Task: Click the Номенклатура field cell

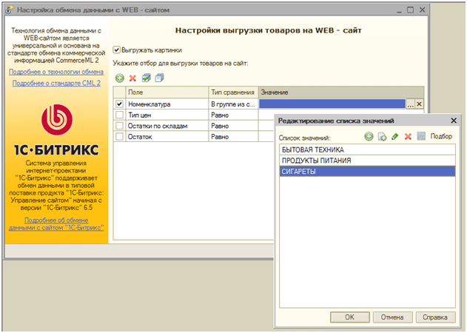Action: point(167,104)
